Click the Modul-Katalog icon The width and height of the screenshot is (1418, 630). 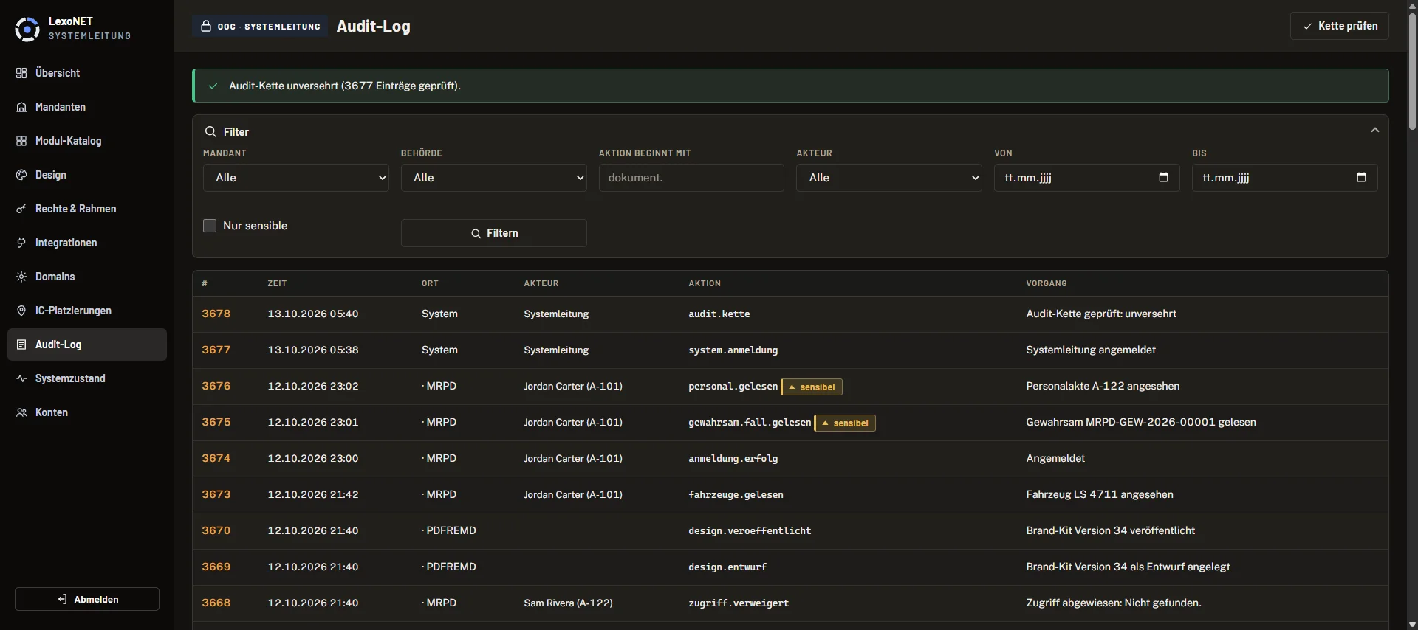click(21, 141)
